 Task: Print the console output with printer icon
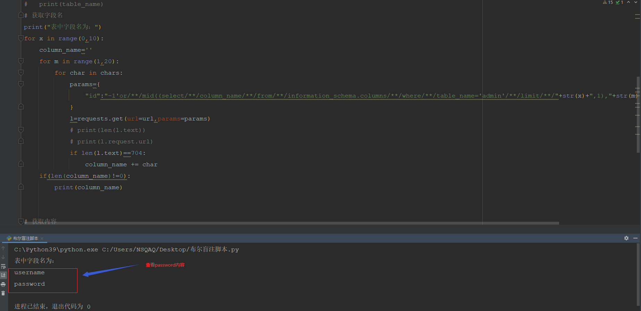tap(3, 284)
